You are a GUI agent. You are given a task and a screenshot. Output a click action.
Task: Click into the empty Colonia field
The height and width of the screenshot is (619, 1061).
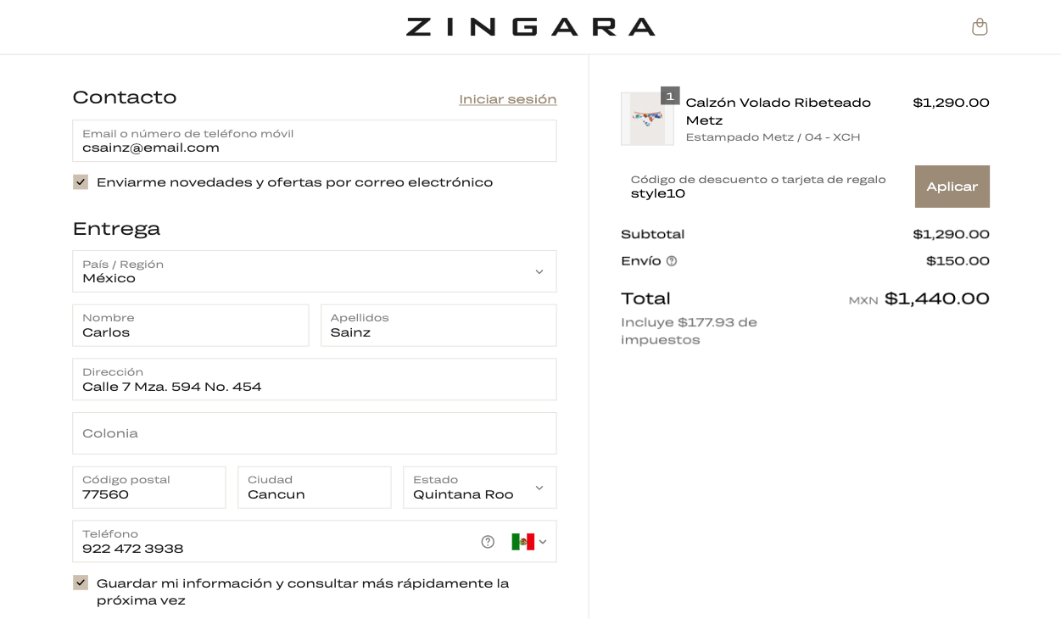(x=314, y=433)
